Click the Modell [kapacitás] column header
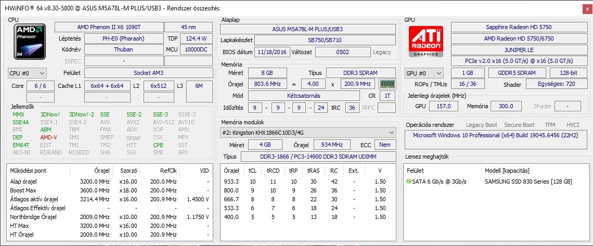This screenshot has width=593, height=246. pos(507,171)
